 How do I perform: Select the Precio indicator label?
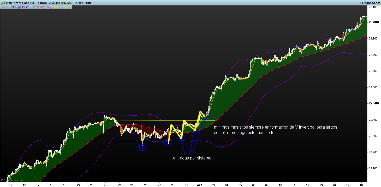(x=4, y=7)
